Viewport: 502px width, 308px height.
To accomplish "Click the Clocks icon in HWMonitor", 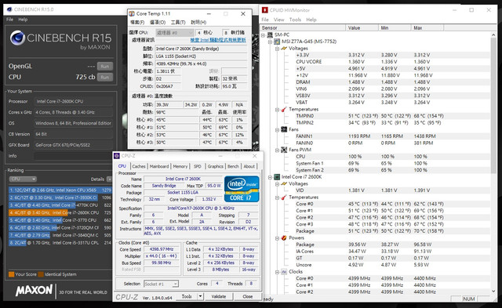I will click(284, 272).
